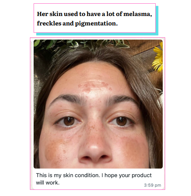Click the word 'pigmentation' in the headline
This screenshot has height=196, width=191.
tap(96, 24)
